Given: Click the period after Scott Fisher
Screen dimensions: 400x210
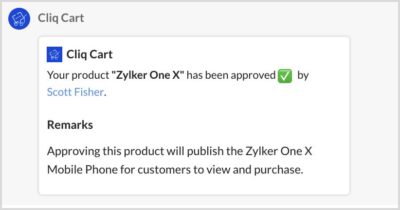Looking at the screenshot, I should click(x=105, y=92).
